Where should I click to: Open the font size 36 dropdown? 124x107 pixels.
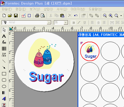(66, 23)
